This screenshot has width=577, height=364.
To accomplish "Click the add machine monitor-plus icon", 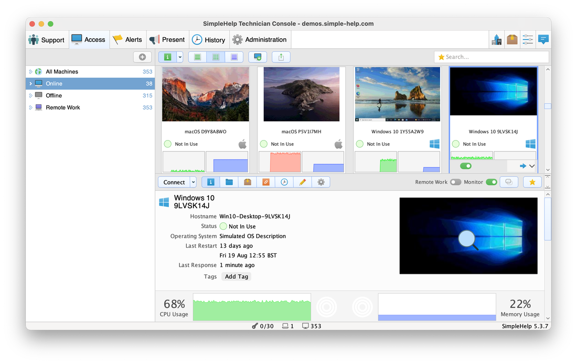I will (x=258, y=57).
